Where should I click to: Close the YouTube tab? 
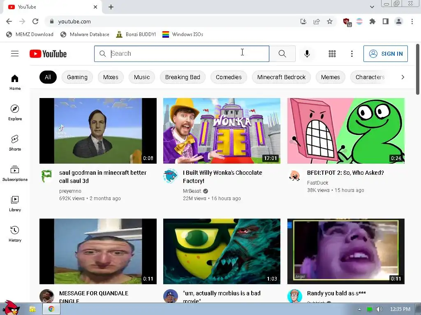coord(95,7)
